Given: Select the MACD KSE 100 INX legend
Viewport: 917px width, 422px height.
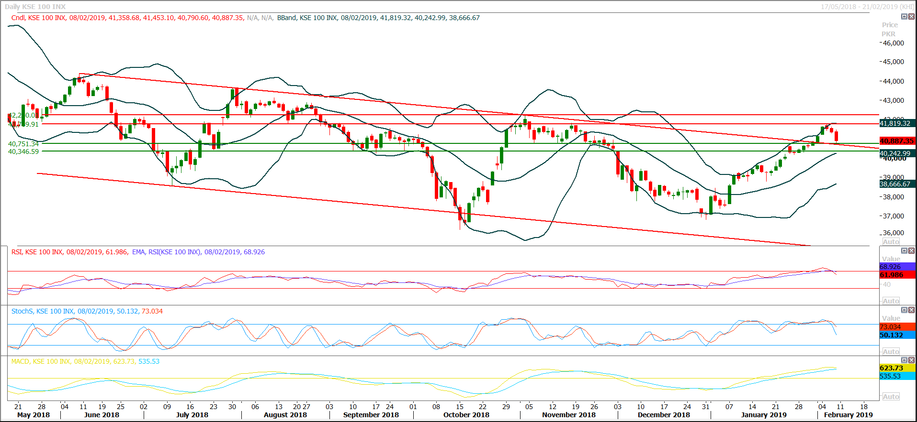Looking at the screenshot, I should tap(85, 361).
